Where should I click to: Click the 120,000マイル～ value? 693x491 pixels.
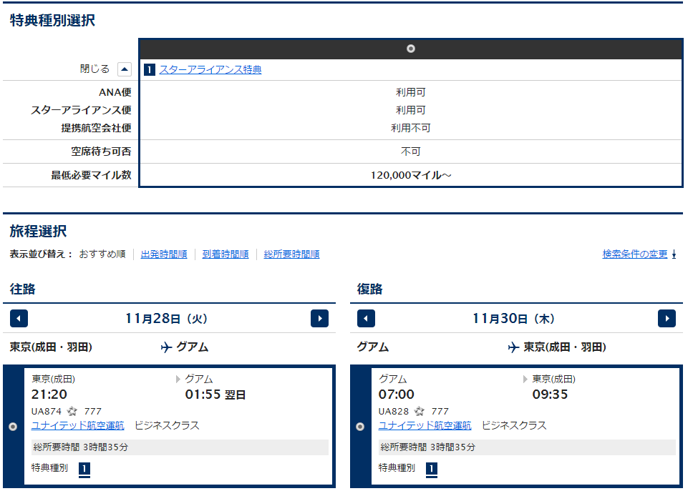point(411,175)
